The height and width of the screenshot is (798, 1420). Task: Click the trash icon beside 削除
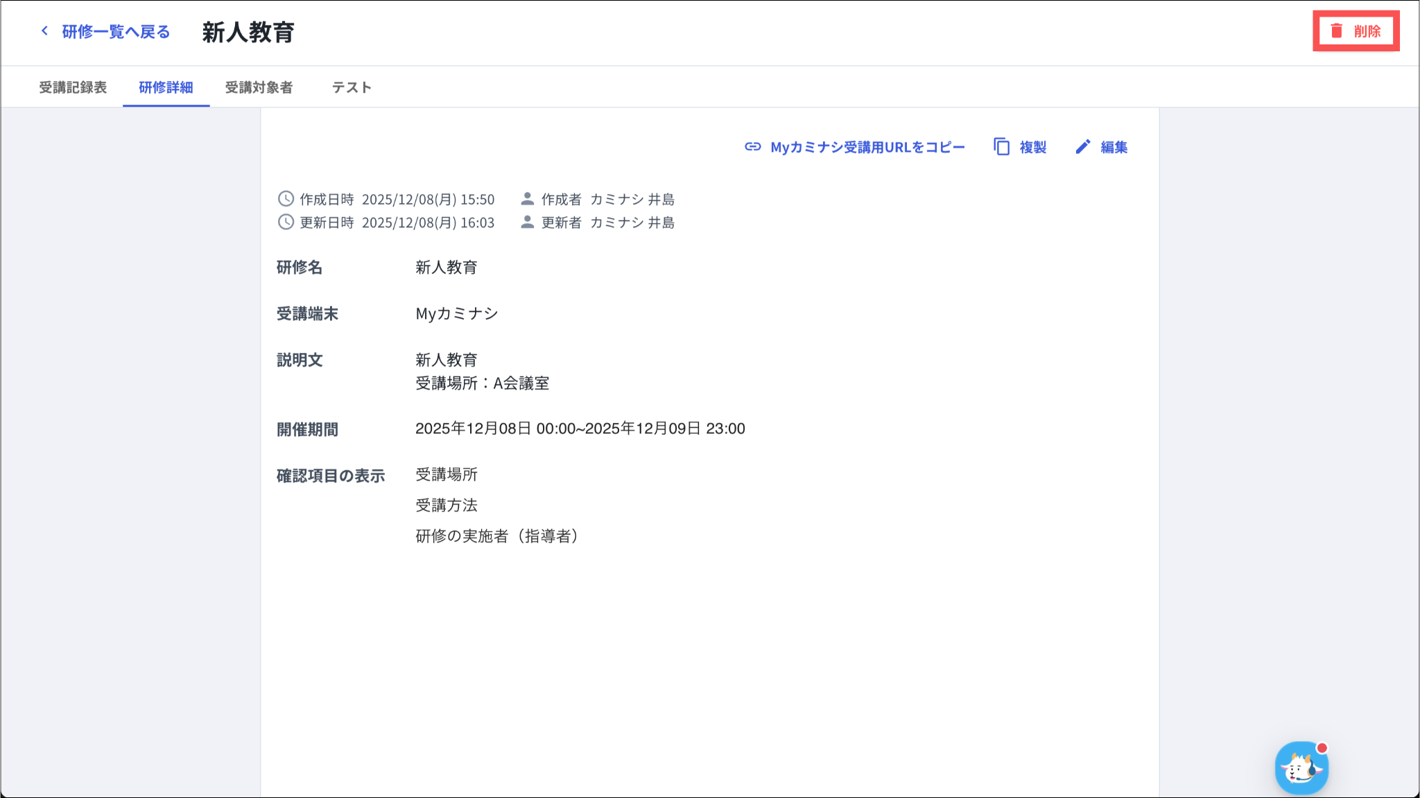1336,31
